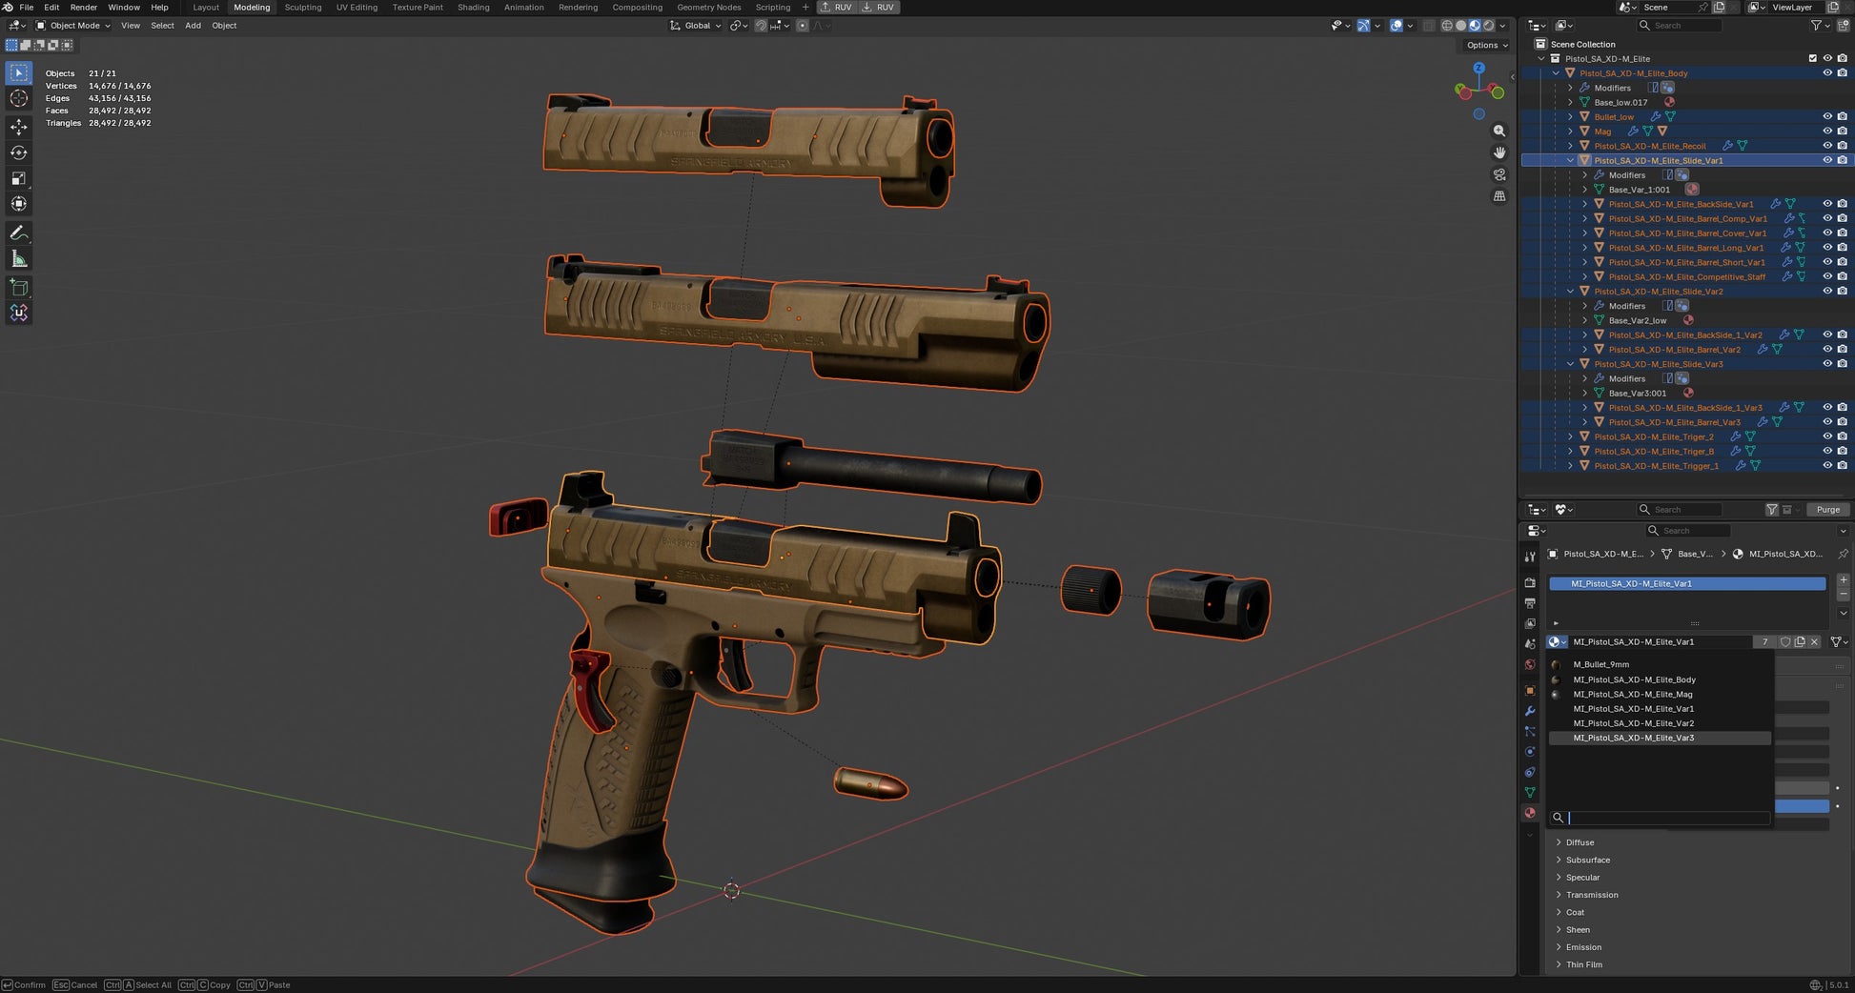Open the Shading workspace tab
Viewport: 1855px width, 993px height.
[473, 7]
